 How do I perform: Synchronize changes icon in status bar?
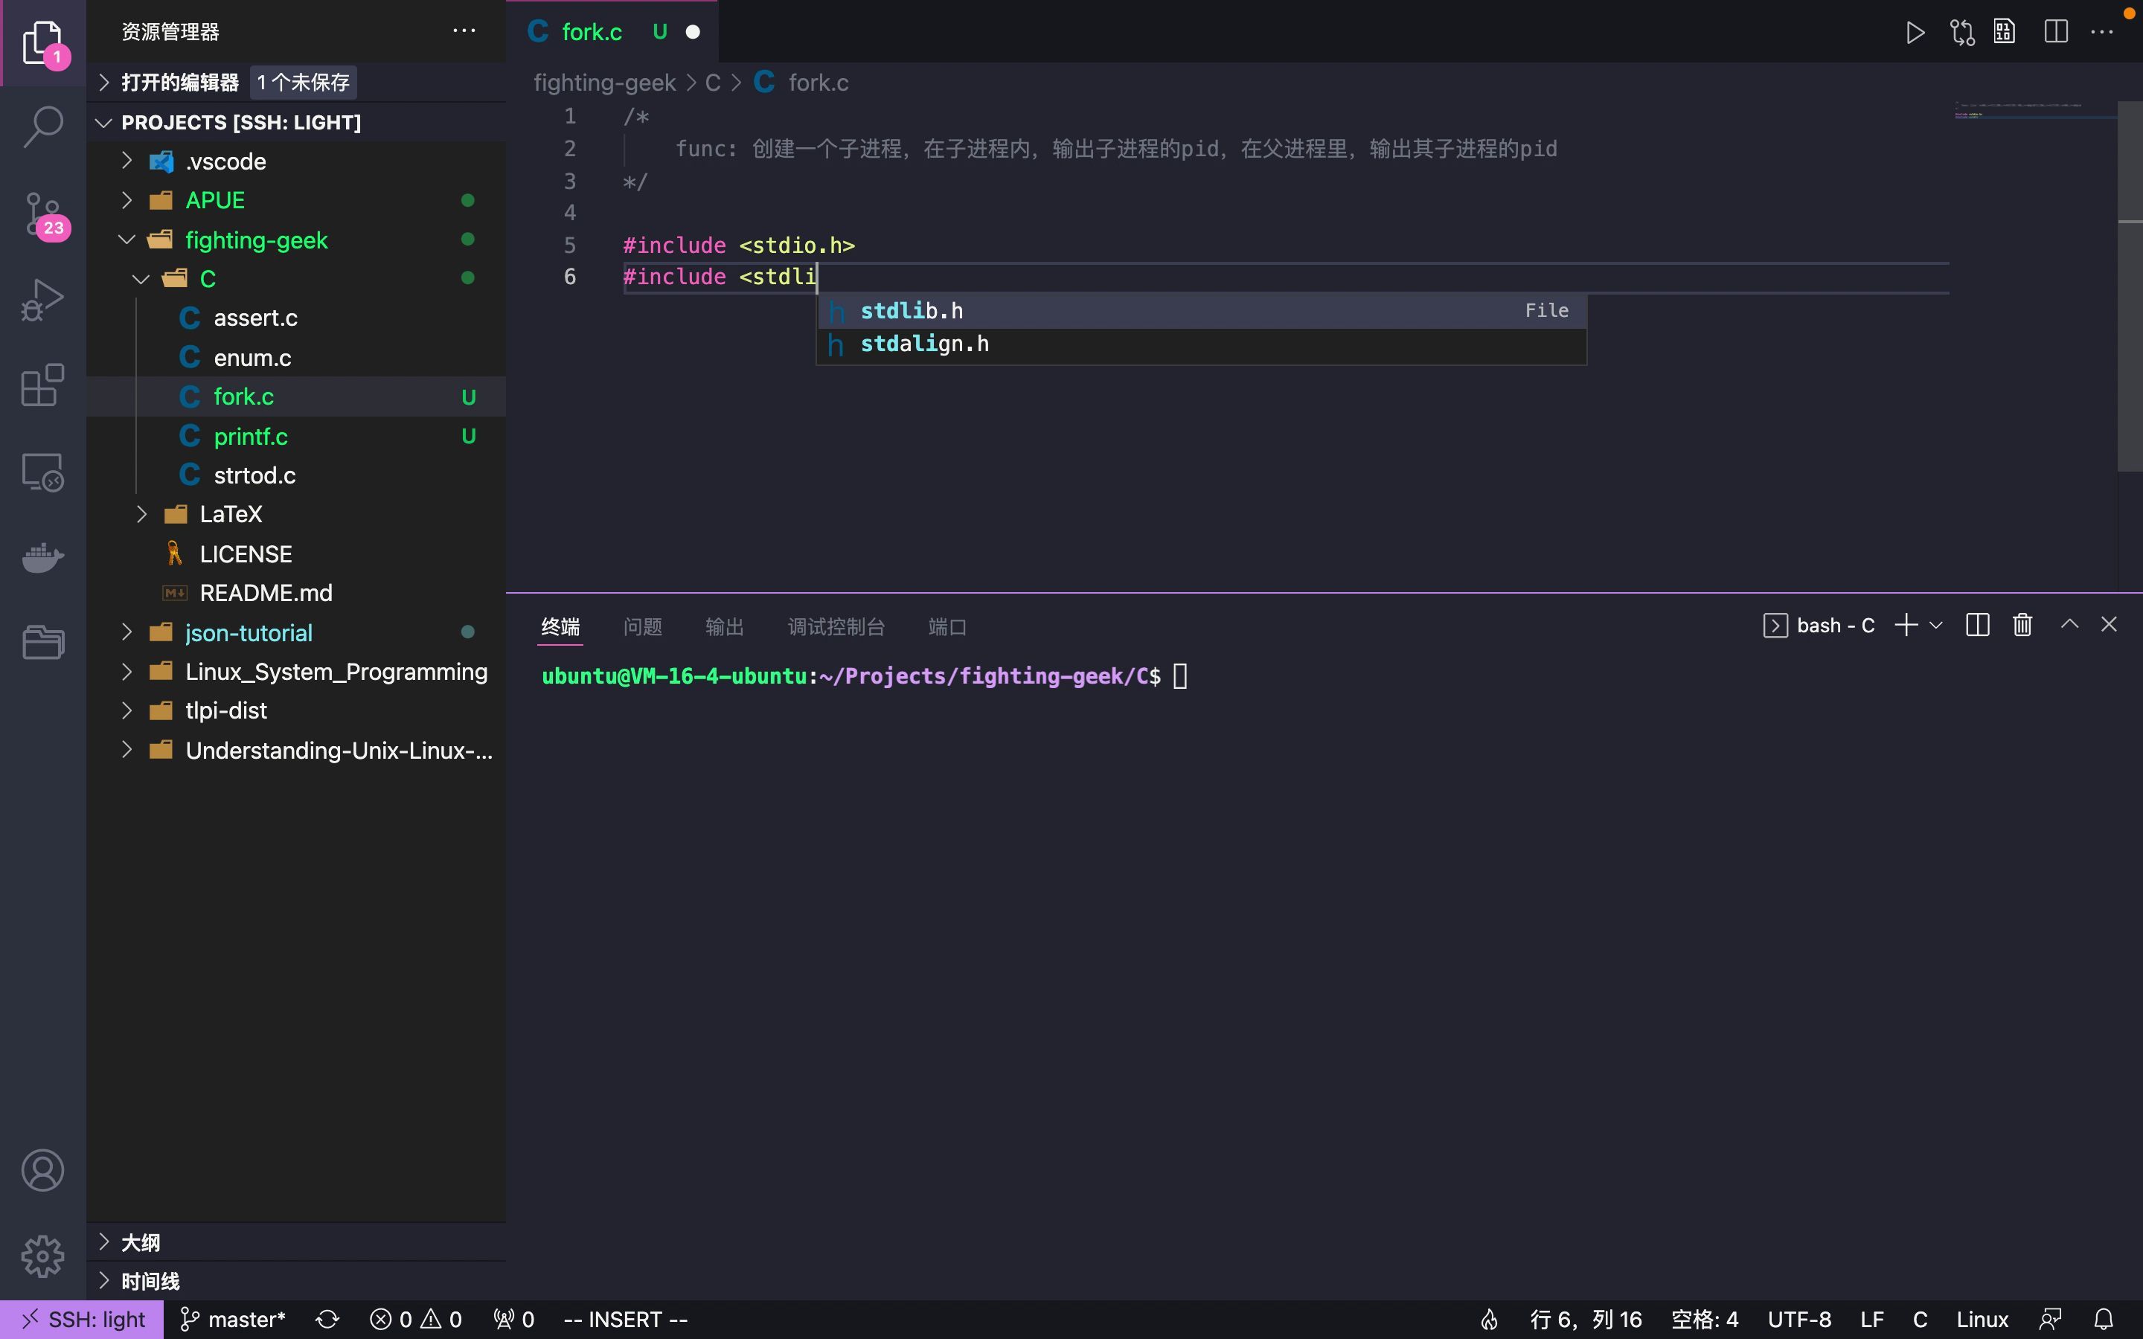point(327,1320)
